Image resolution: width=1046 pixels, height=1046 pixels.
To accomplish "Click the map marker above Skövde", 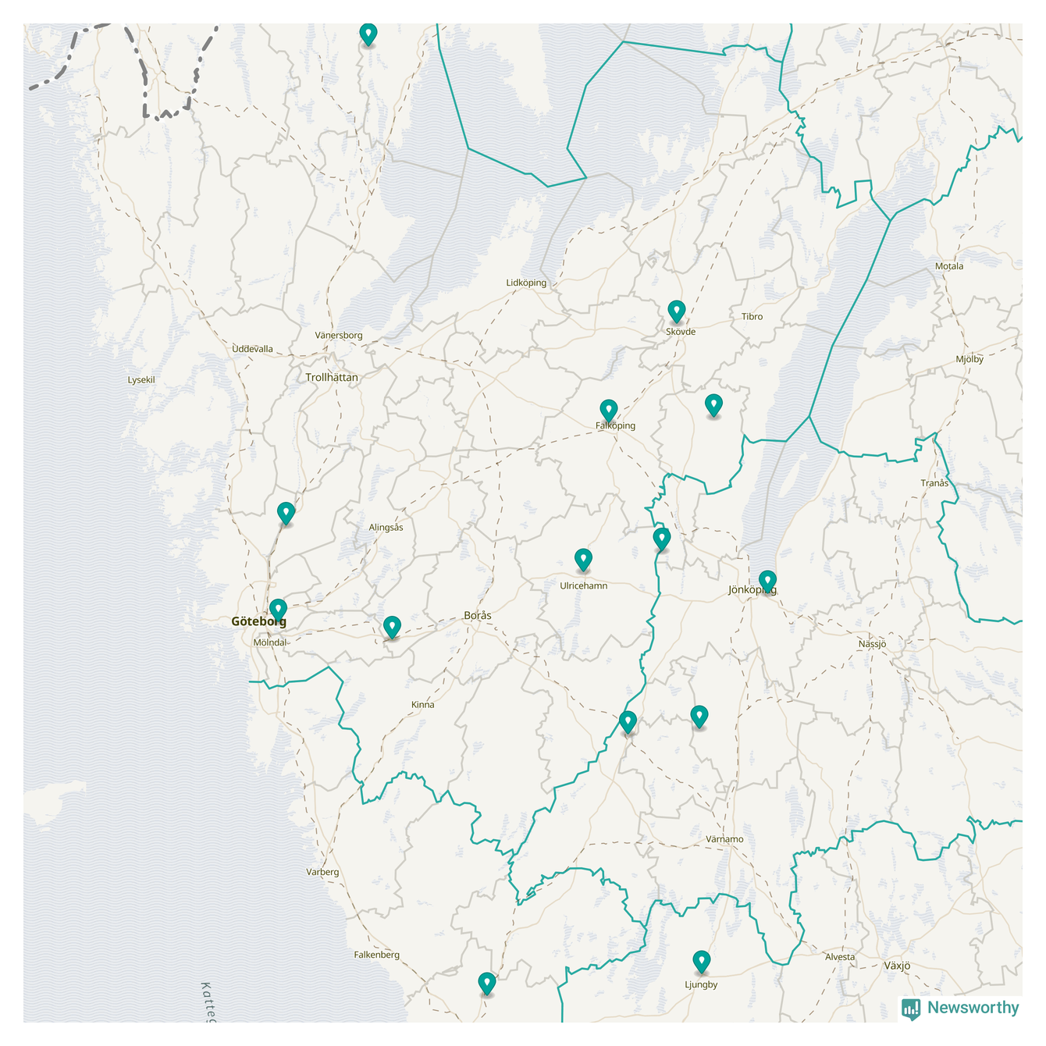I will pyautogui.click(x=676, y=311).
